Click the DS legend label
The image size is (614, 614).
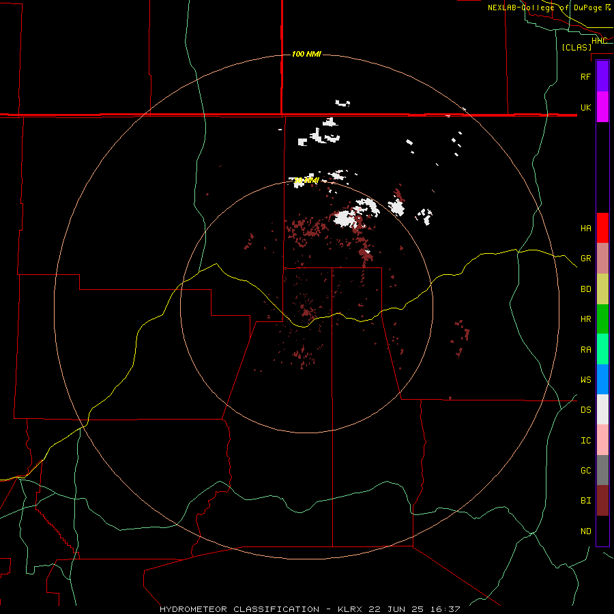tap(585, 410)
